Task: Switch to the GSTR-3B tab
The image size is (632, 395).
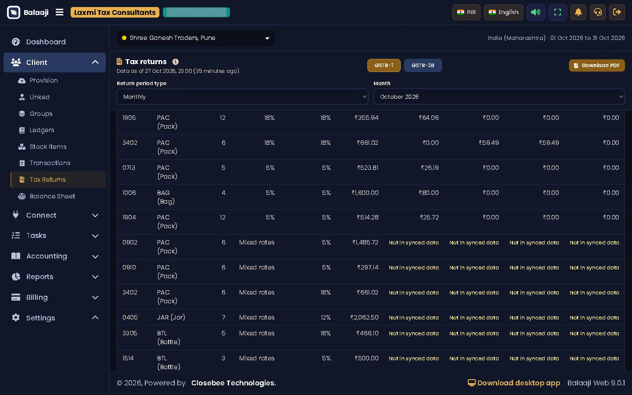Action: 423,65
